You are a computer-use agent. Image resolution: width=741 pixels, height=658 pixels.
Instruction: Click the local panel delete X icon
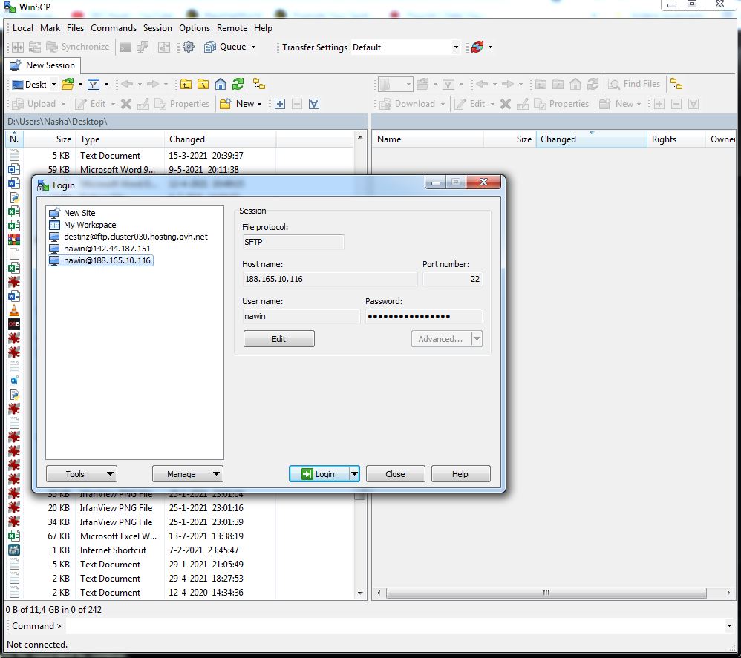(x=126, y=104)
